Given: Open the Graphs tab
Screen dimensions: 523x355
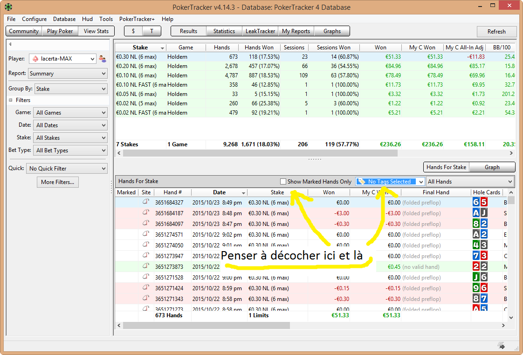Looking at the screenshot, I should click(332, 31).
